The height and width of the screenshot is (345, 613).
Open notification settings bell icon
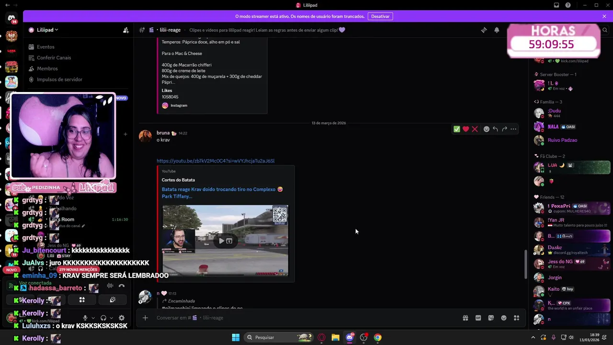tap(497, 30)
